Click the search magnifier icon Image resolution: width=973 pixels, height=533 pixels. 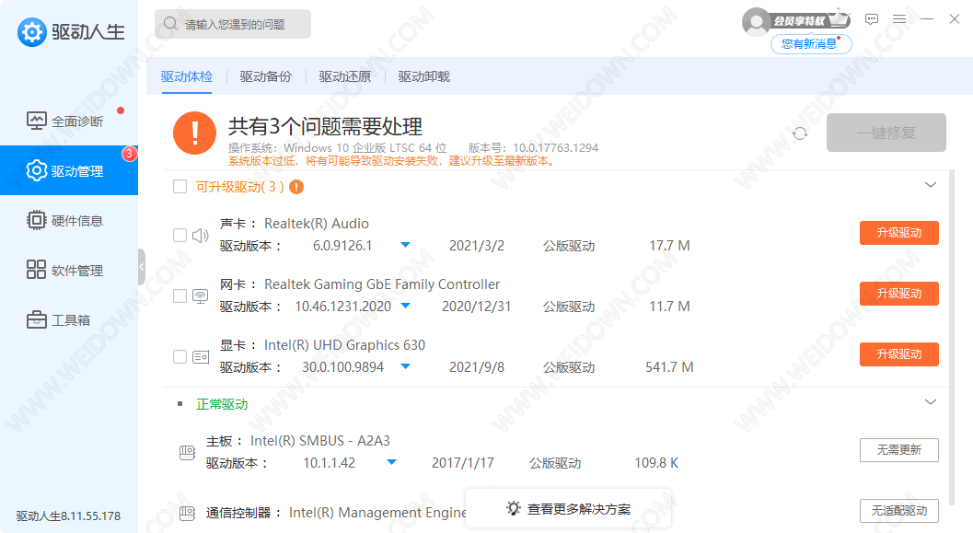tap(170, 24)
